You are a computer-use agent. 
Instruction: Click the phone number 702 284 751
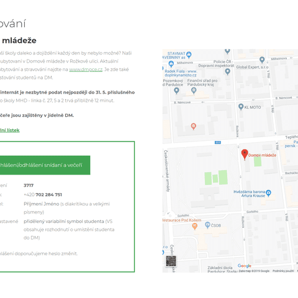pos(48,195)
